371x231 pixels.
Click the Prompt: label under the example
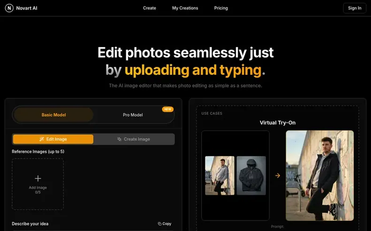[278, 226]
